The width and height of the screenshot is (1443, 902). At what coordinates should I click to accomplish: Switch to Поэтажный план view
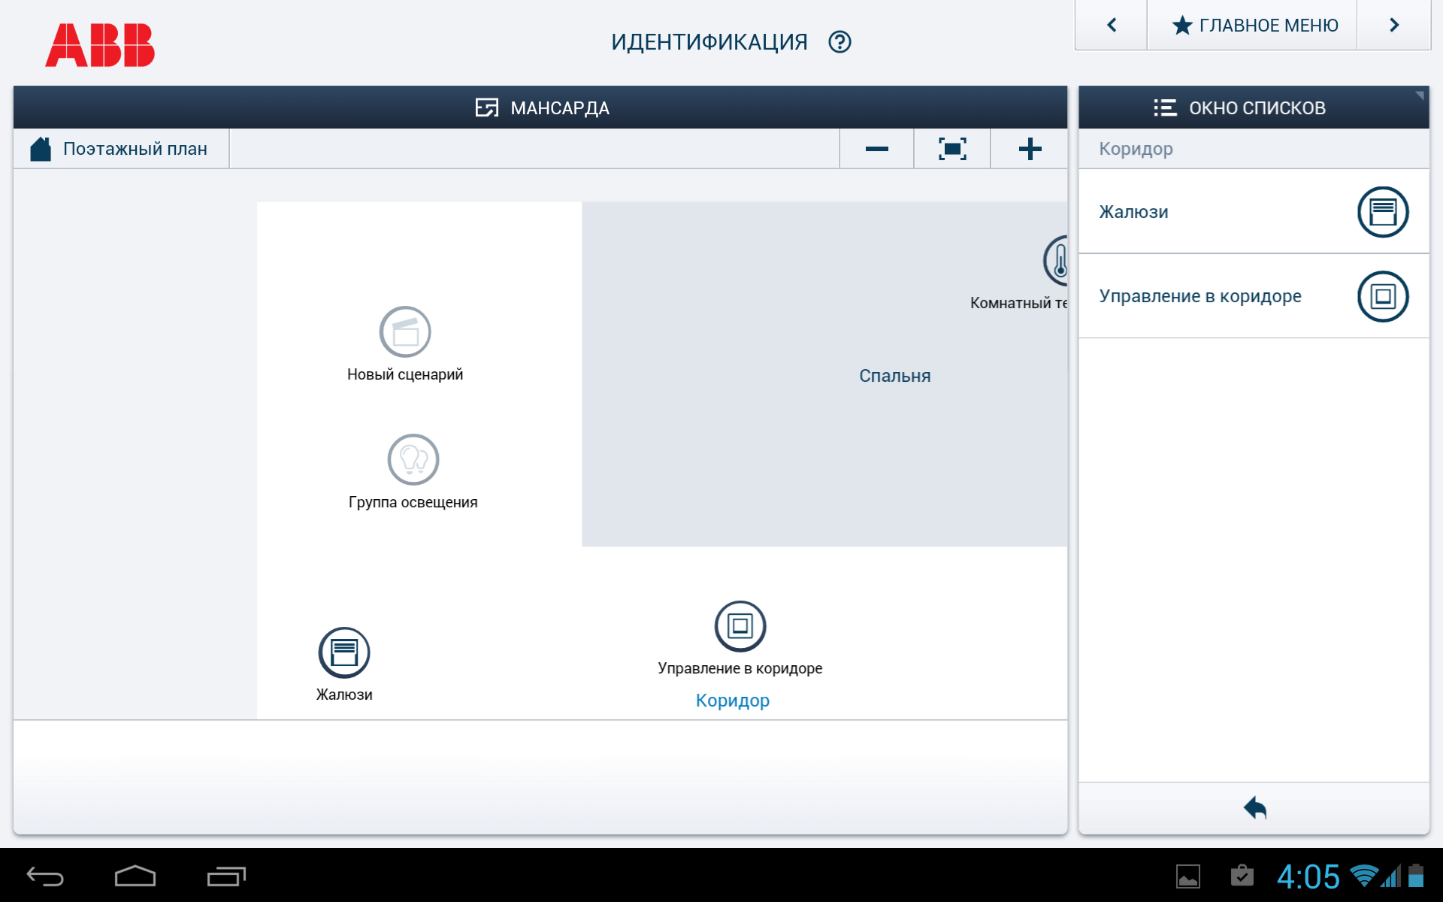[121, 149]
